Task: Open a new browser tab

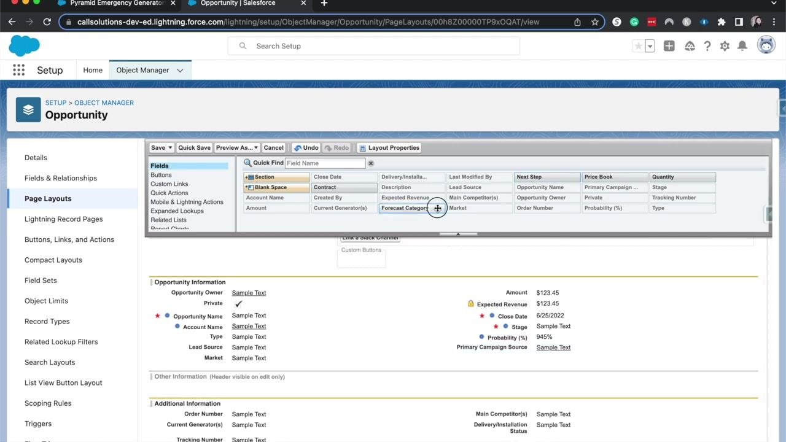Action: (324, 3)
